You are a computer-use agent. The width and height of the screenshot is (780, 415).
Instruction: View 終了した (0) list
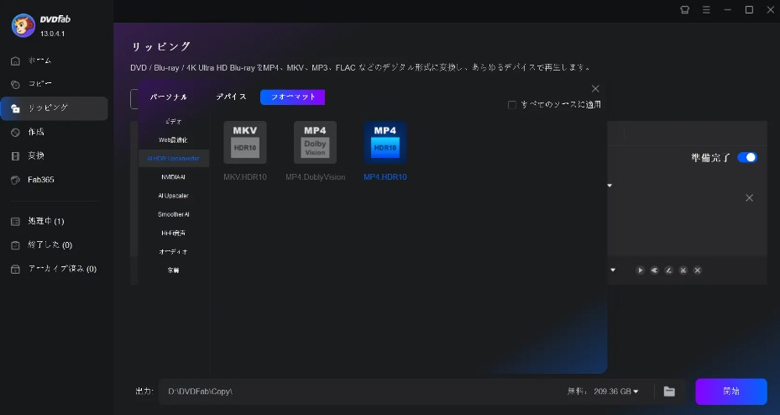pyautogui.click(x=55, y=244)
